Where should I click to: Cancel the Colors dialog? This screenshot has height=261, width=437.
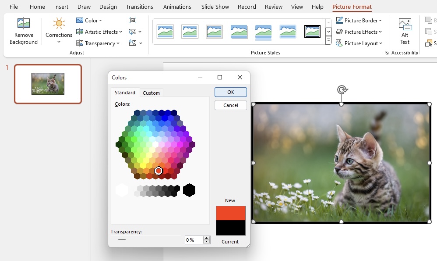click(x=230, y=105)
